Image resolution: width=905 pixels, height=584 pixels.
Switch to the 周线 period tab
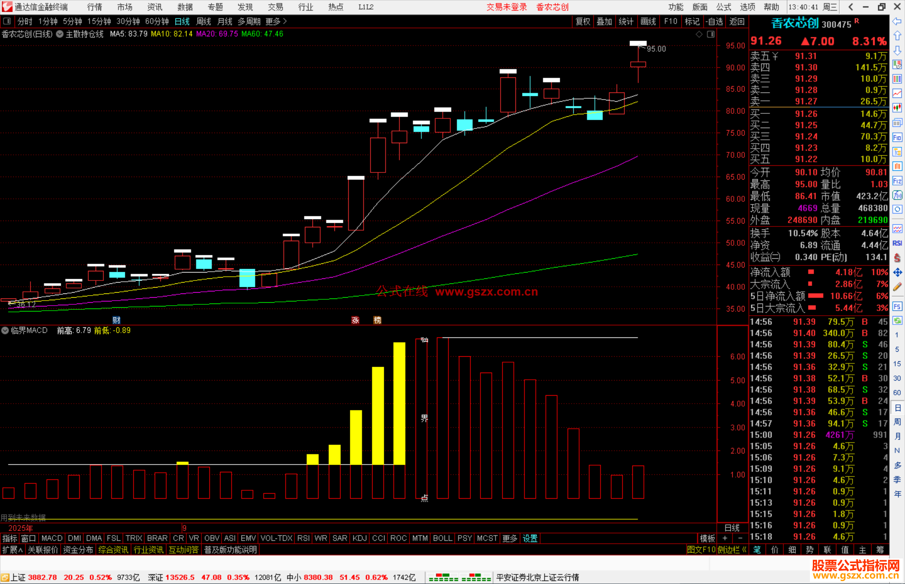click(x=204, y=21)
